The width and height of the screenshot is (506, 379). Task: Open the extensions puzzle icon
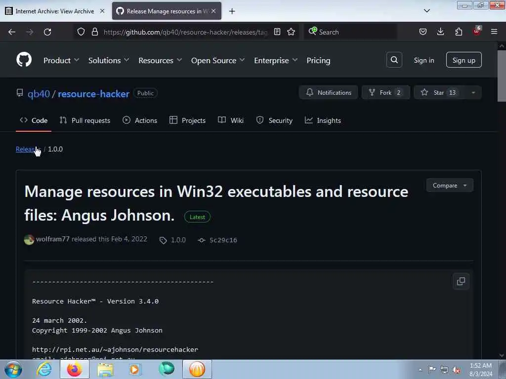[459, 32]
